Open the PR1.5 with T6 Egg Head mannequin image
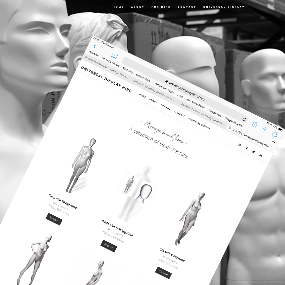This screenshot has width=285, height=285. pos(81,166)
